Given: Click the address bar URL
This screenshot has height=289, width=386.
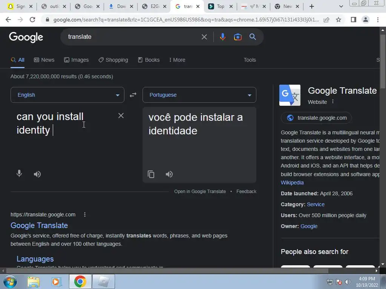Looking at the screenshot, I should click(x=186, y=20).
